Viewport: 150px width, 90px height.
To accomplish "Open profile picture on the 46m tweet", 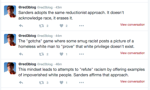I will [x=10, y=68].
